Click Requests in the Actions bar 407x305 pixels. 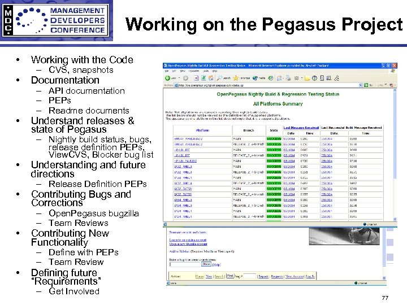(x=277, y=276)
